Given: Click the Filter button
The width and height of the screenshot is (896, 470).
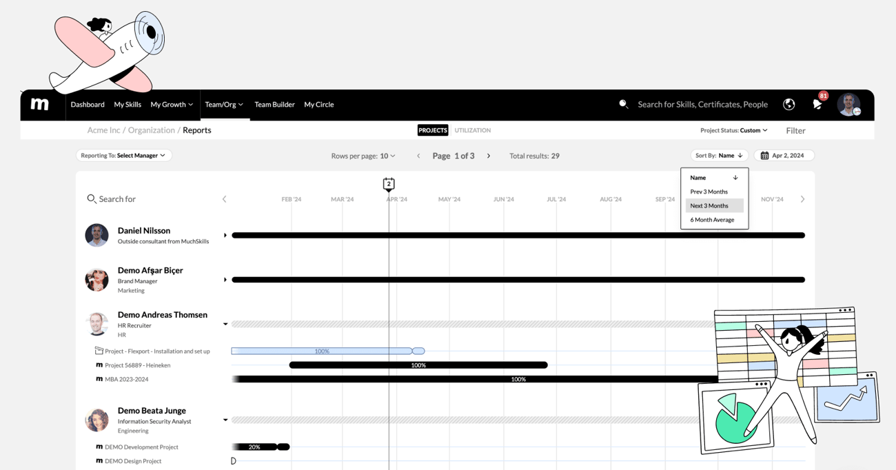Looking at the screenshot, I should [x=795, y=130].
